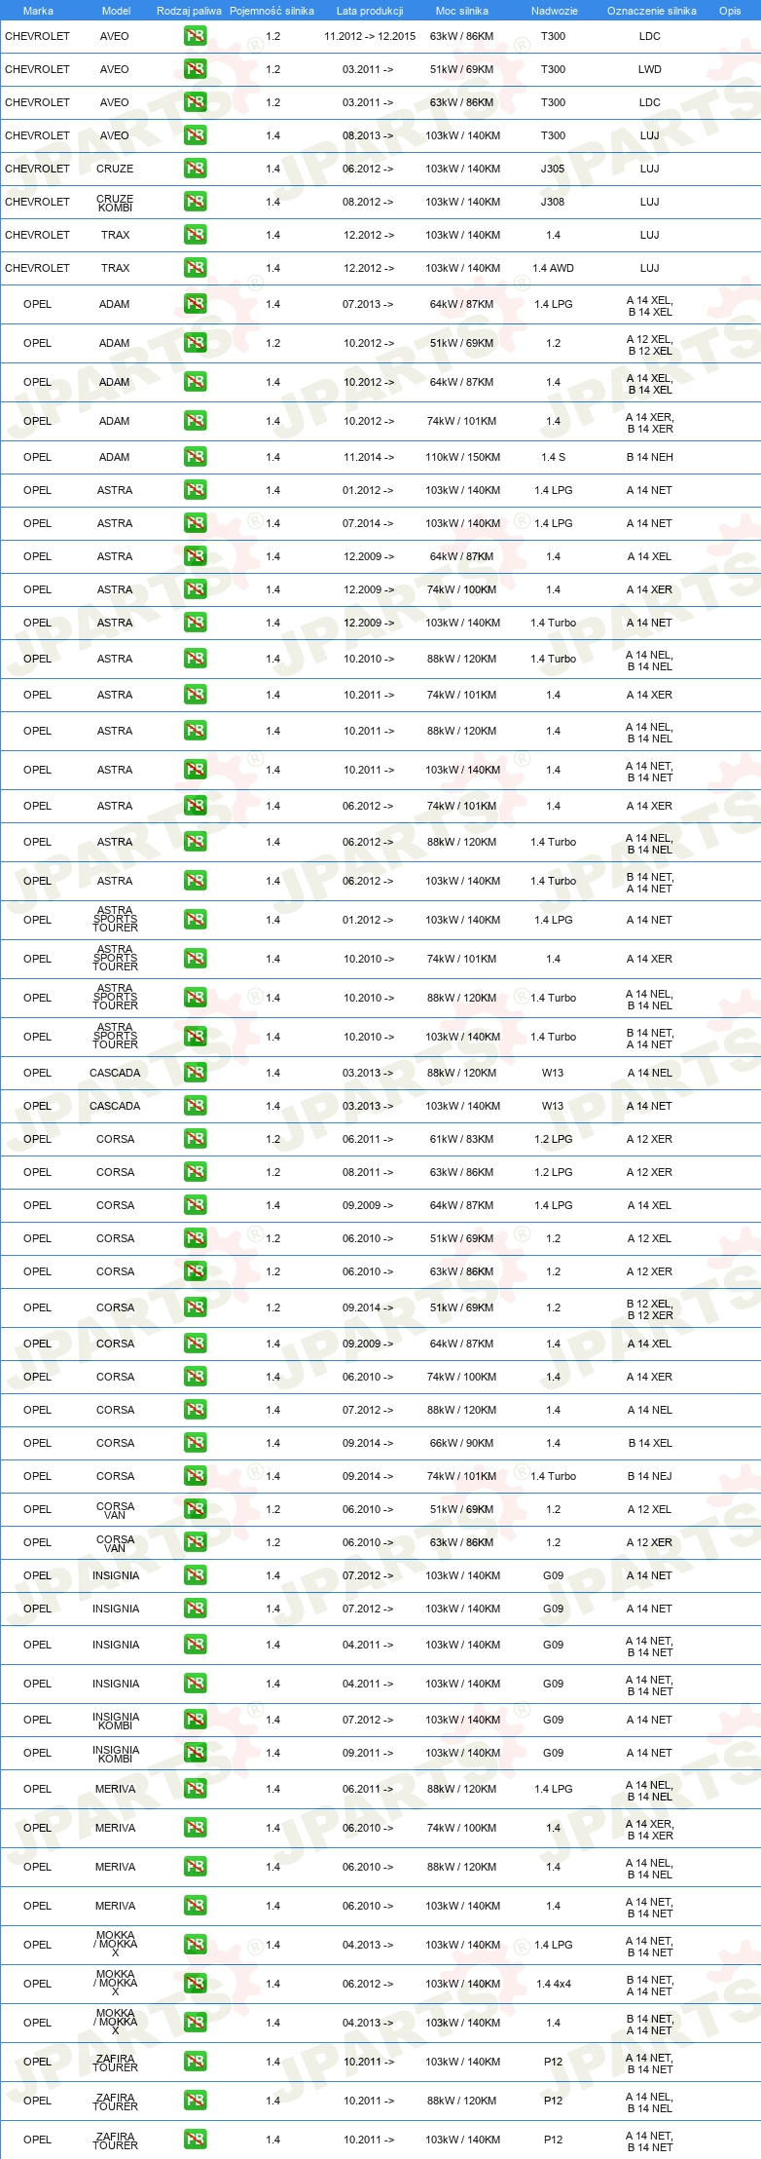Image resolution: width=761 pixels, height=2159 pixels.
Task: Click the fuel icon in Insignia Kombi 09.2011 row
Action: 195,1753
